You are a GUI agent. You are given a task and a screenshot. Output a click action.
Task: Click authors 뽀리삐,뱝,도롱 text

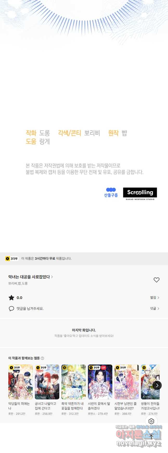pyautogui.click(x=18, y=283)
